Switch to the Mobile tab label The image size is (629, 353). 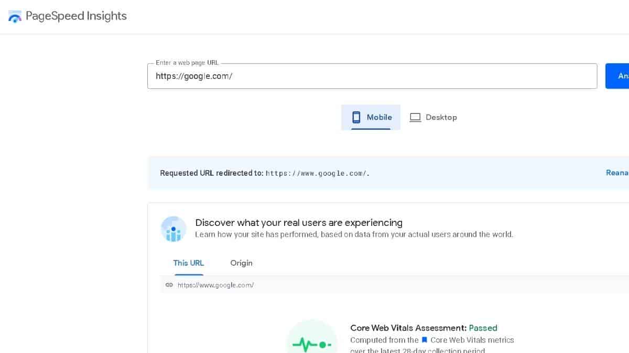[379, 117]
